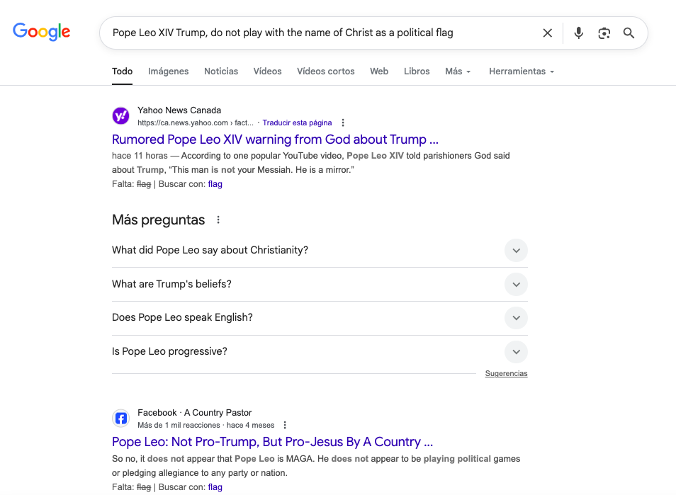Click inside the search query text field
The image size is (676, 495).
point(319,33)
